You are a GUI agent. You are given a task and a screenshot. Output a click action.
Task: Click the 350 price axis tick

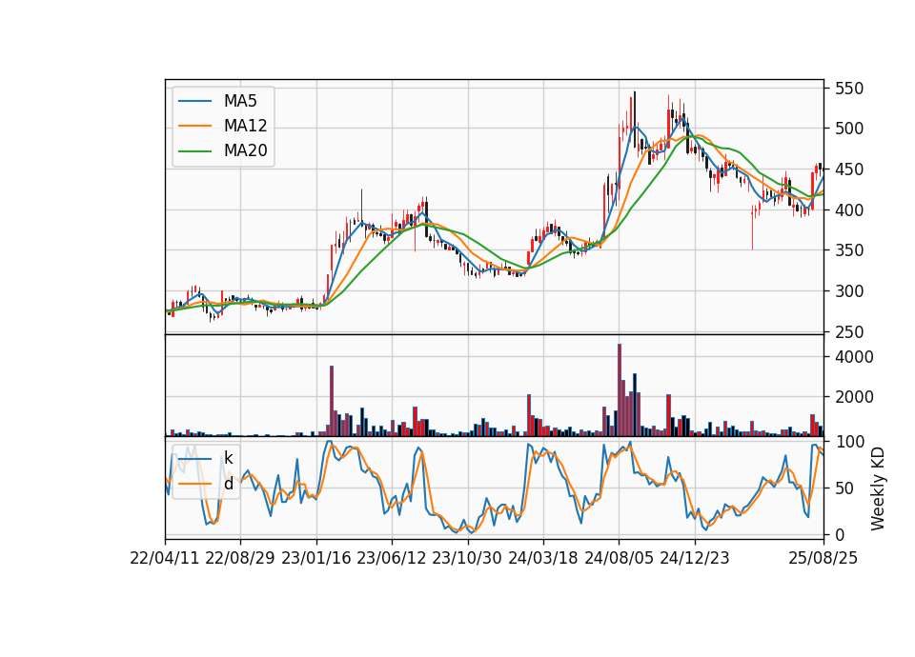tap(849, 250)
